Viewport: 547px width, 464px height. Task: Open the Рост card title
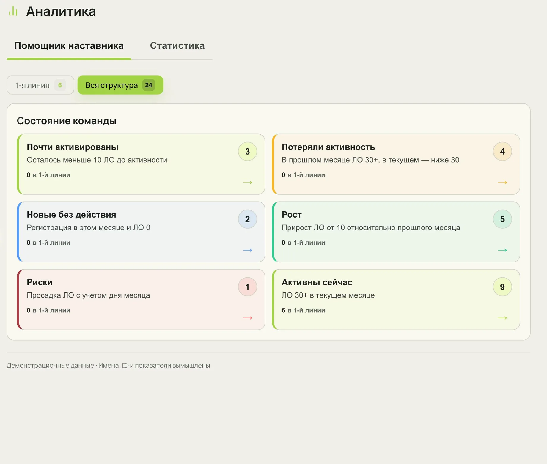click(292, 215)
